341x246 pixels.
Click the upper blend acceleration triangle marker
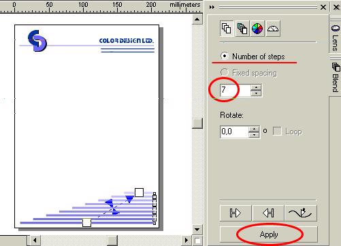coord(129,199)
